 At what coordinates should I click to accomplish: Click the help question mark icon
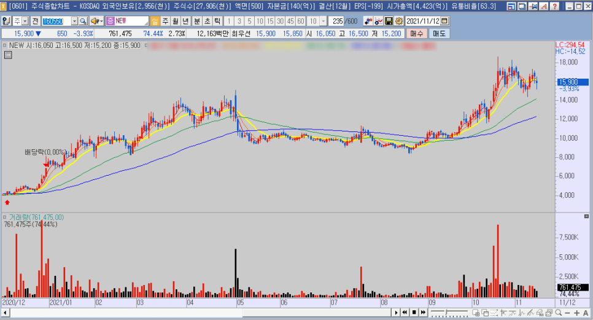pyautogui.click(x=554, y=6)
